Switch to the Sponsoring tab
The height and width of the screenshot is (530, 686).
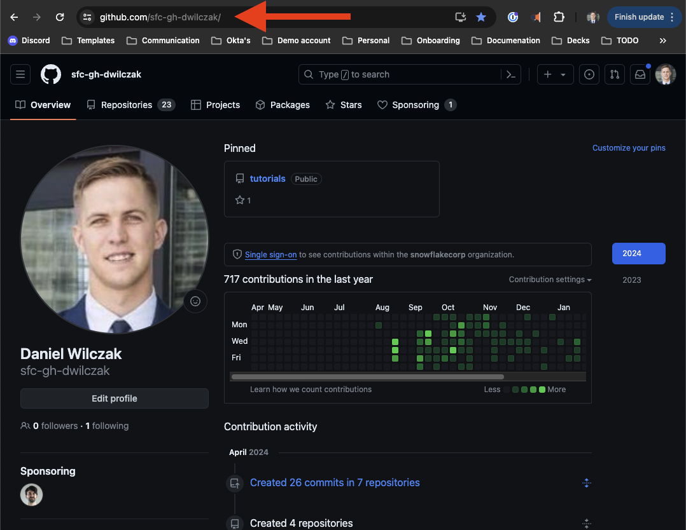pos(417,105)
